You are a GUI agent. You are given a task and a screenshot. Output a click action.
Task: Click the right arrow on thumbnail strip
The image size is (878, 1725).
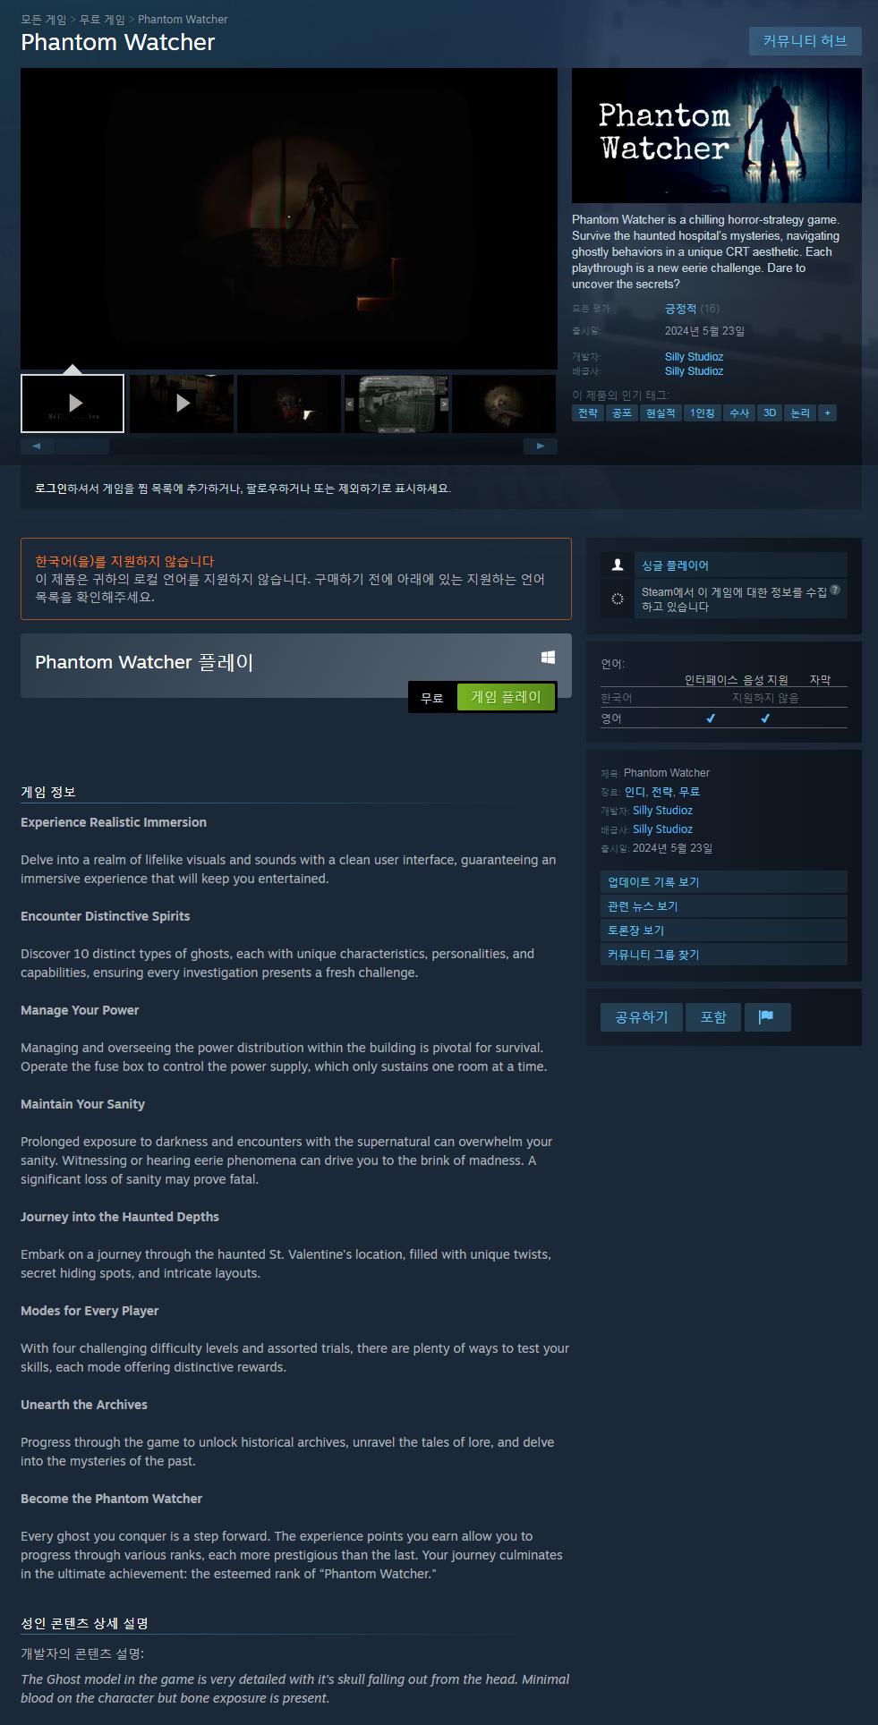[x=541, y=446]
